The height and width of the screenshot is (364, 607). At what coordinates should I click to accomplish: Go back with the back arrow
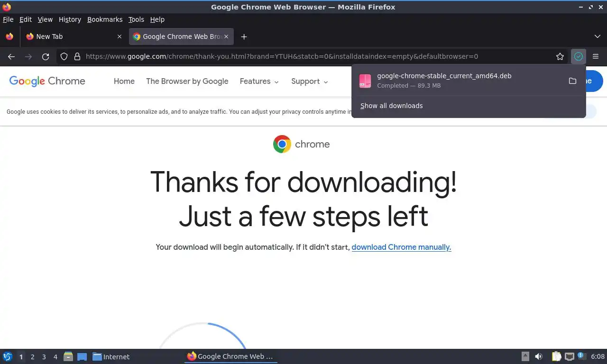[11, 56]
